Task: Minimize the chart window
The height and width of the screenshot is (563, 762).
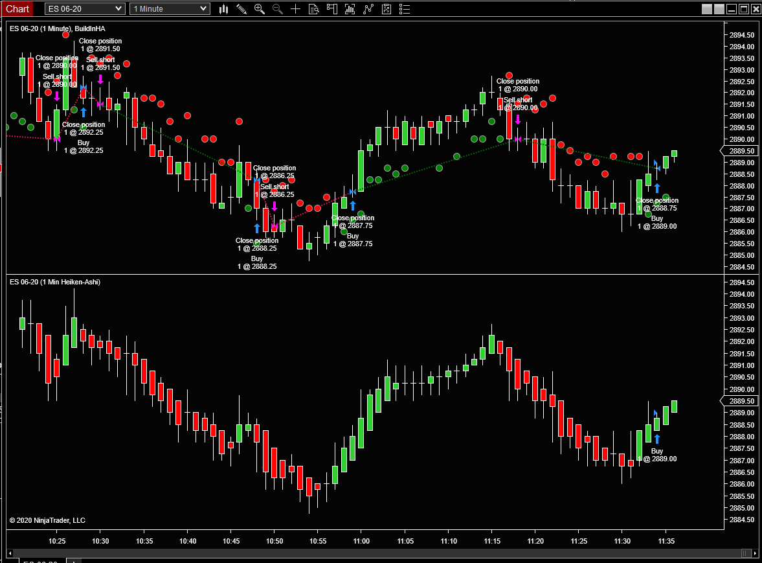Action: tap(732, 9)
